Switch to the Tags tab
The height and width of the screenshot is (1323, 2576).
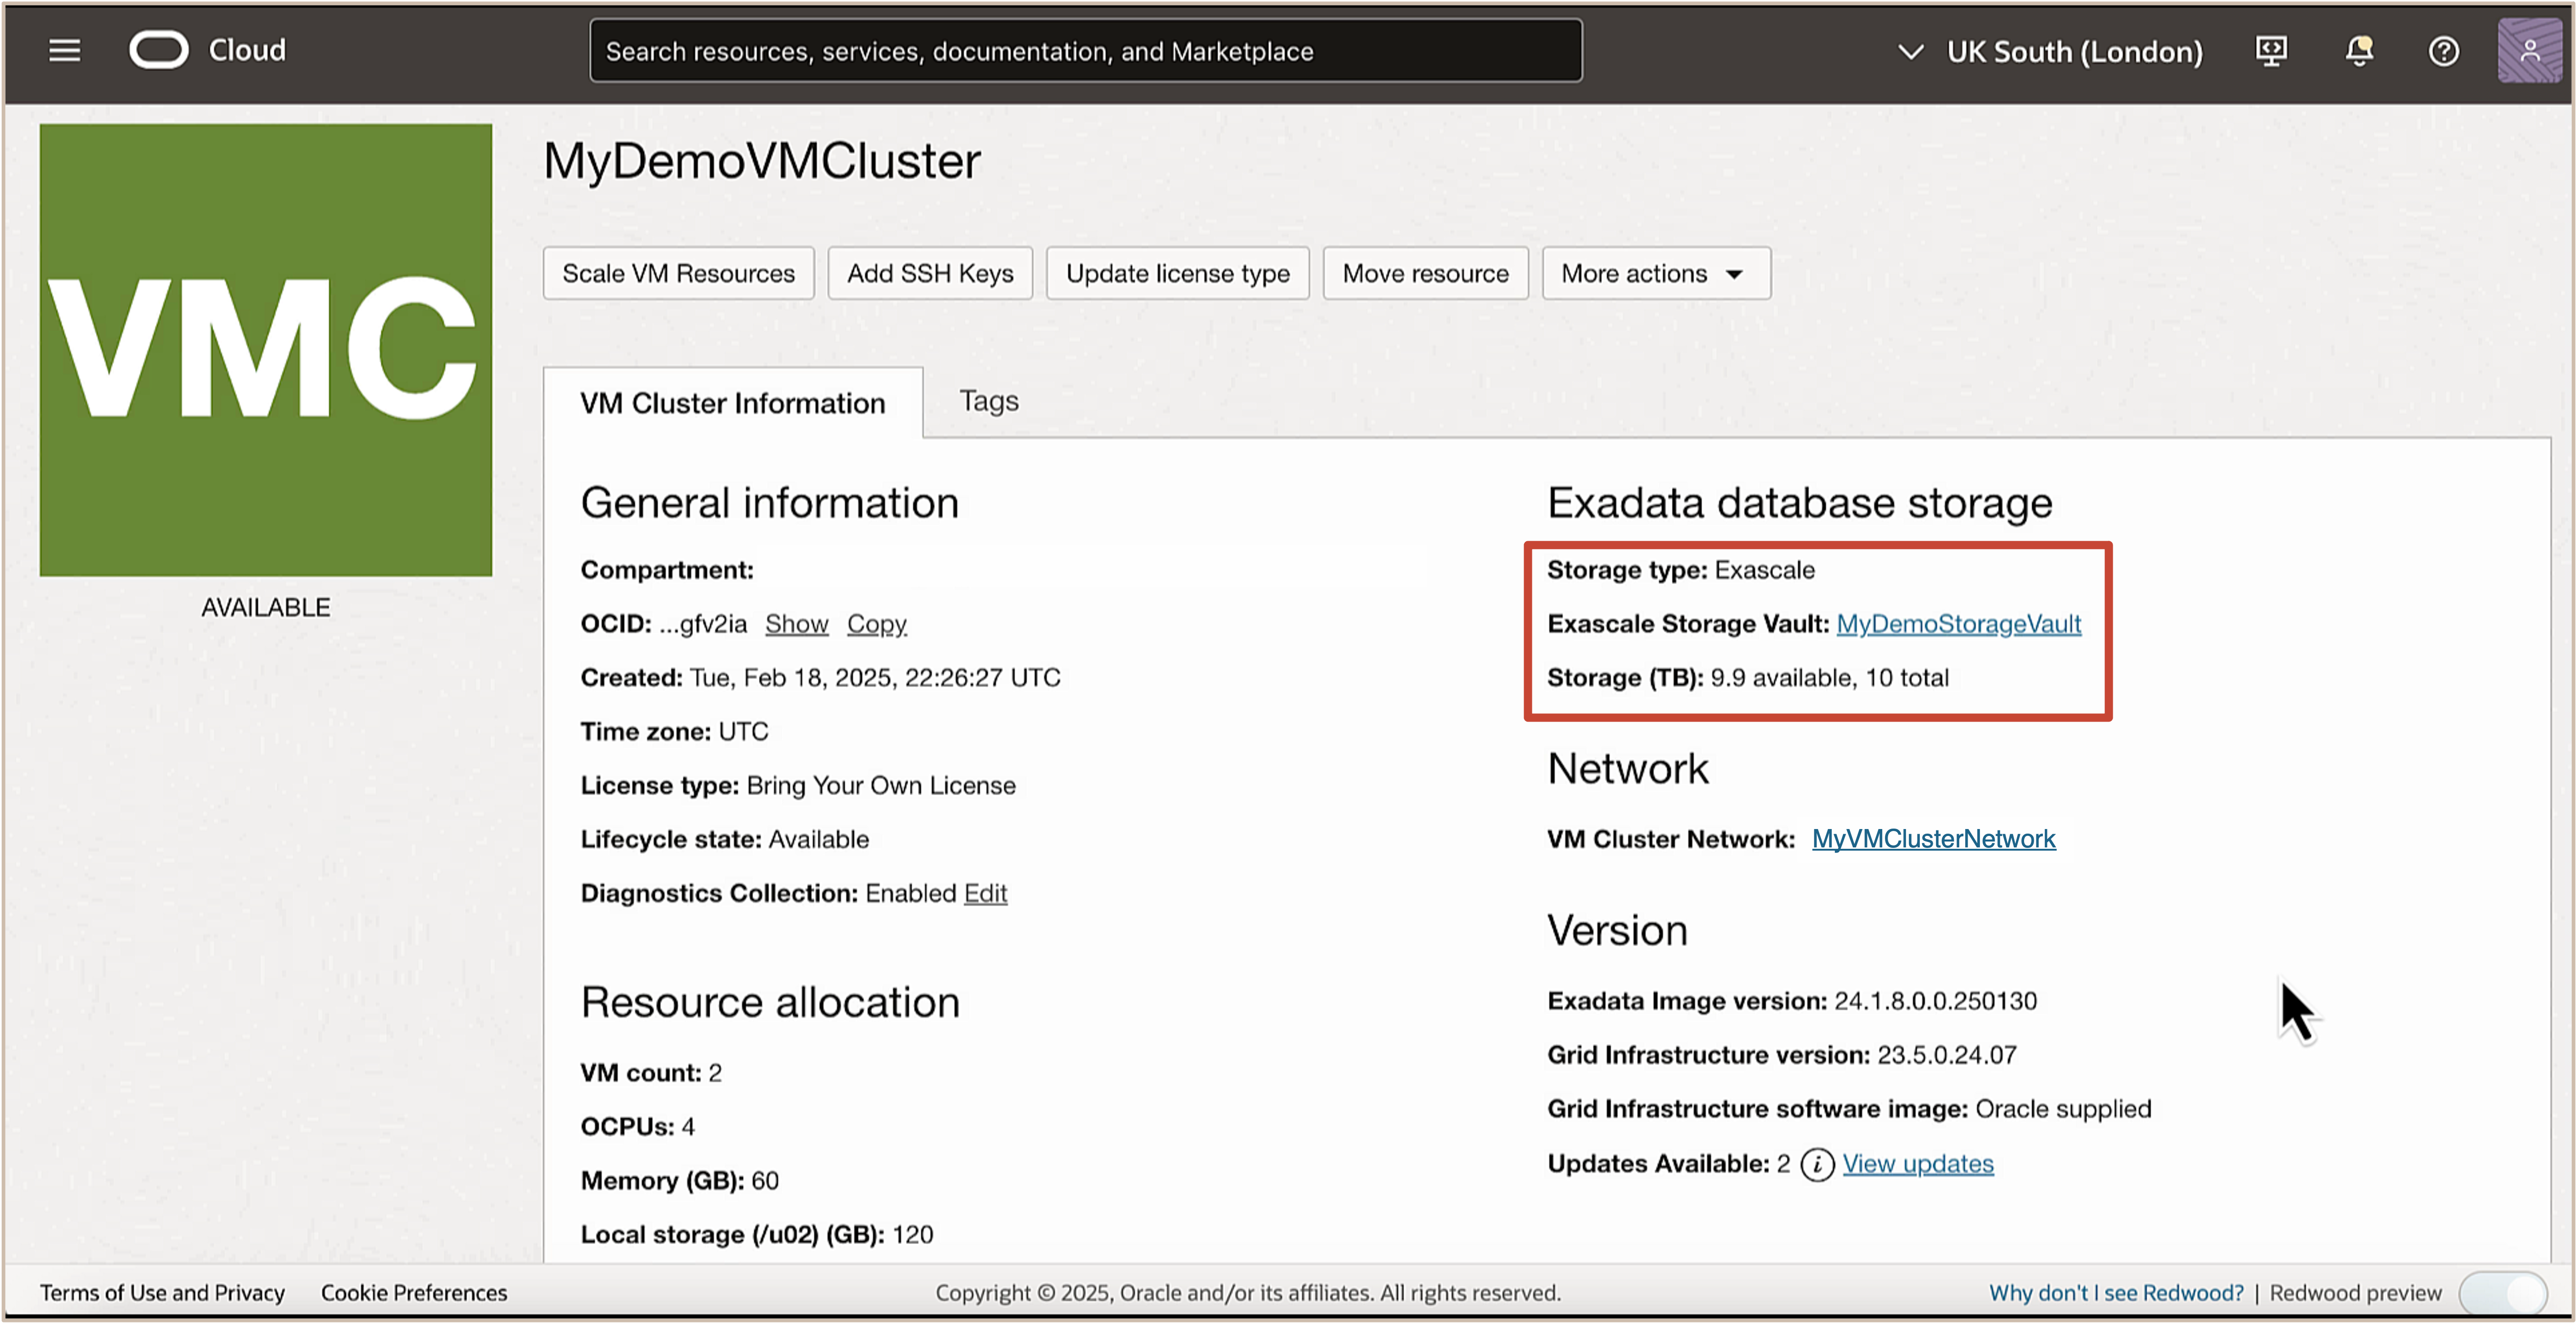(988, 401)
